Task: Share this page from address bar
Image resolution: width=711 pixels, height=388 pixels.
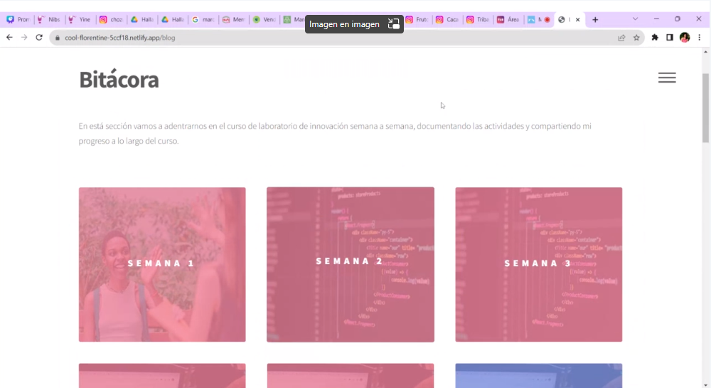Action: [x=621, y=38]
